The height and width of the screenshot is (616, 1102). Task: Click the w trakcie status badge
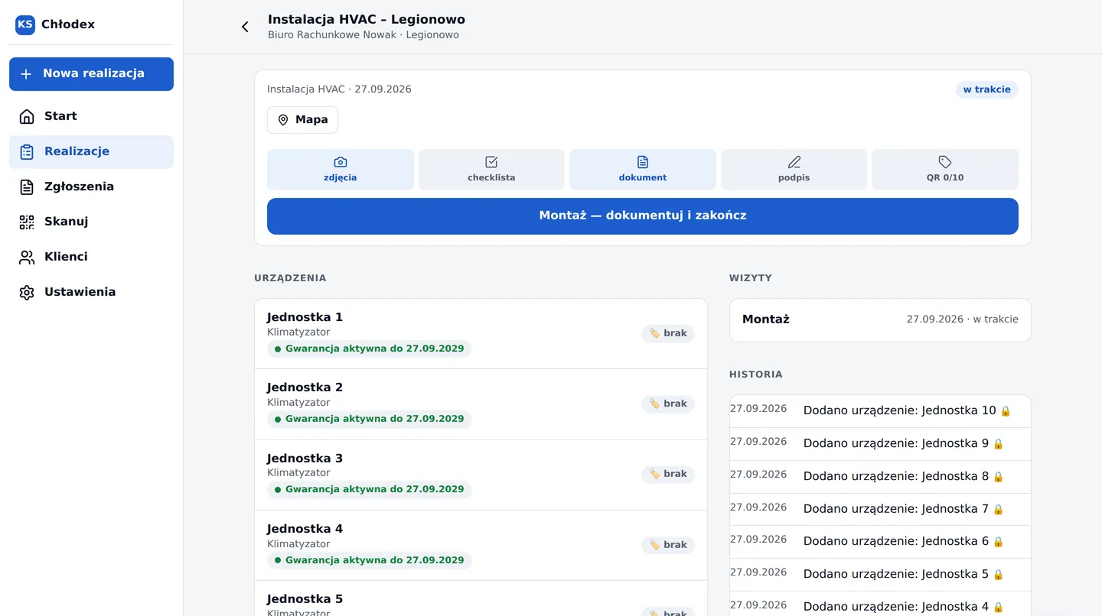click(986, 89)
